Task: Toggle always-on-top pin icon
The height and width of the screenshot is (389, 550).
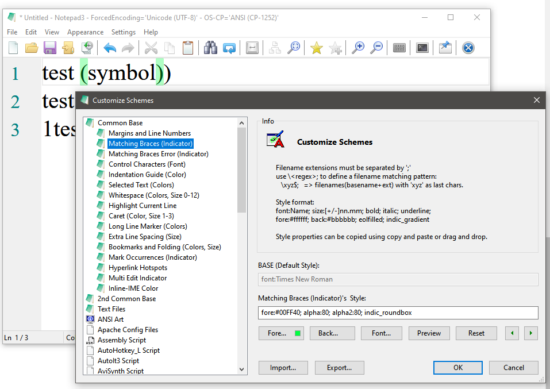Action: point(445,48)
